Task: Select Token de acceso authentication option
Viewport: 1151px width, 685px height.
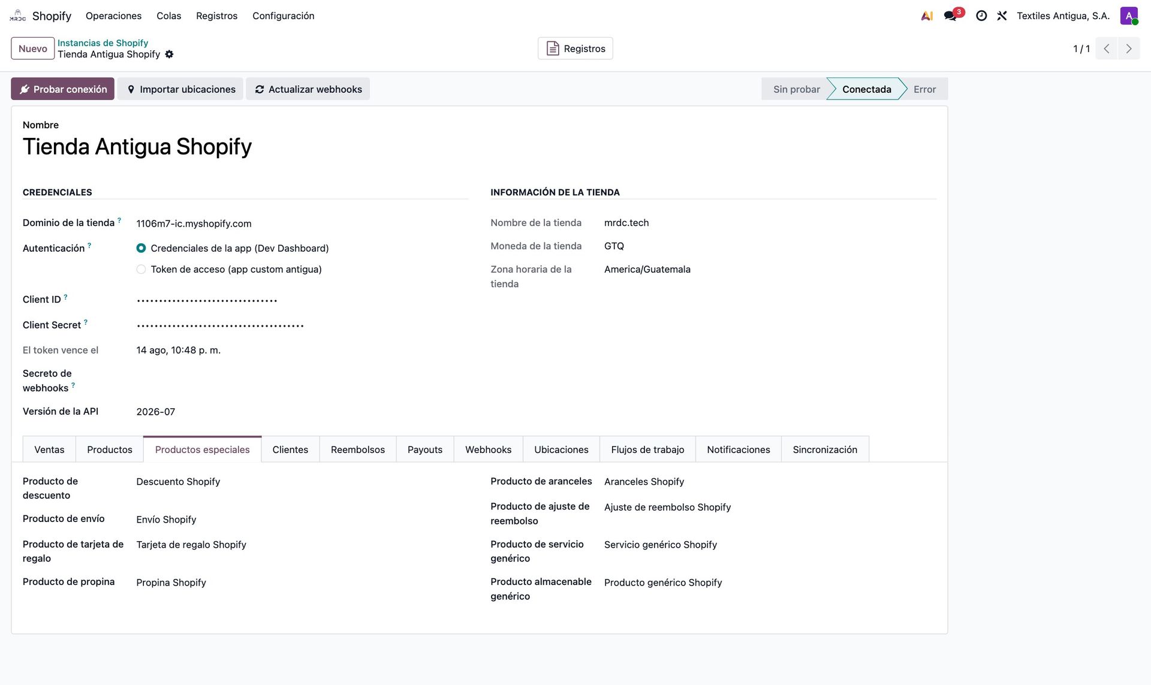Action: pyautogui.click(x=141, y=270)
